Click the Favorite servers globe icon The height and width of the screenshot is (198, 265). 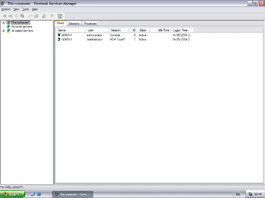[8, 26]
